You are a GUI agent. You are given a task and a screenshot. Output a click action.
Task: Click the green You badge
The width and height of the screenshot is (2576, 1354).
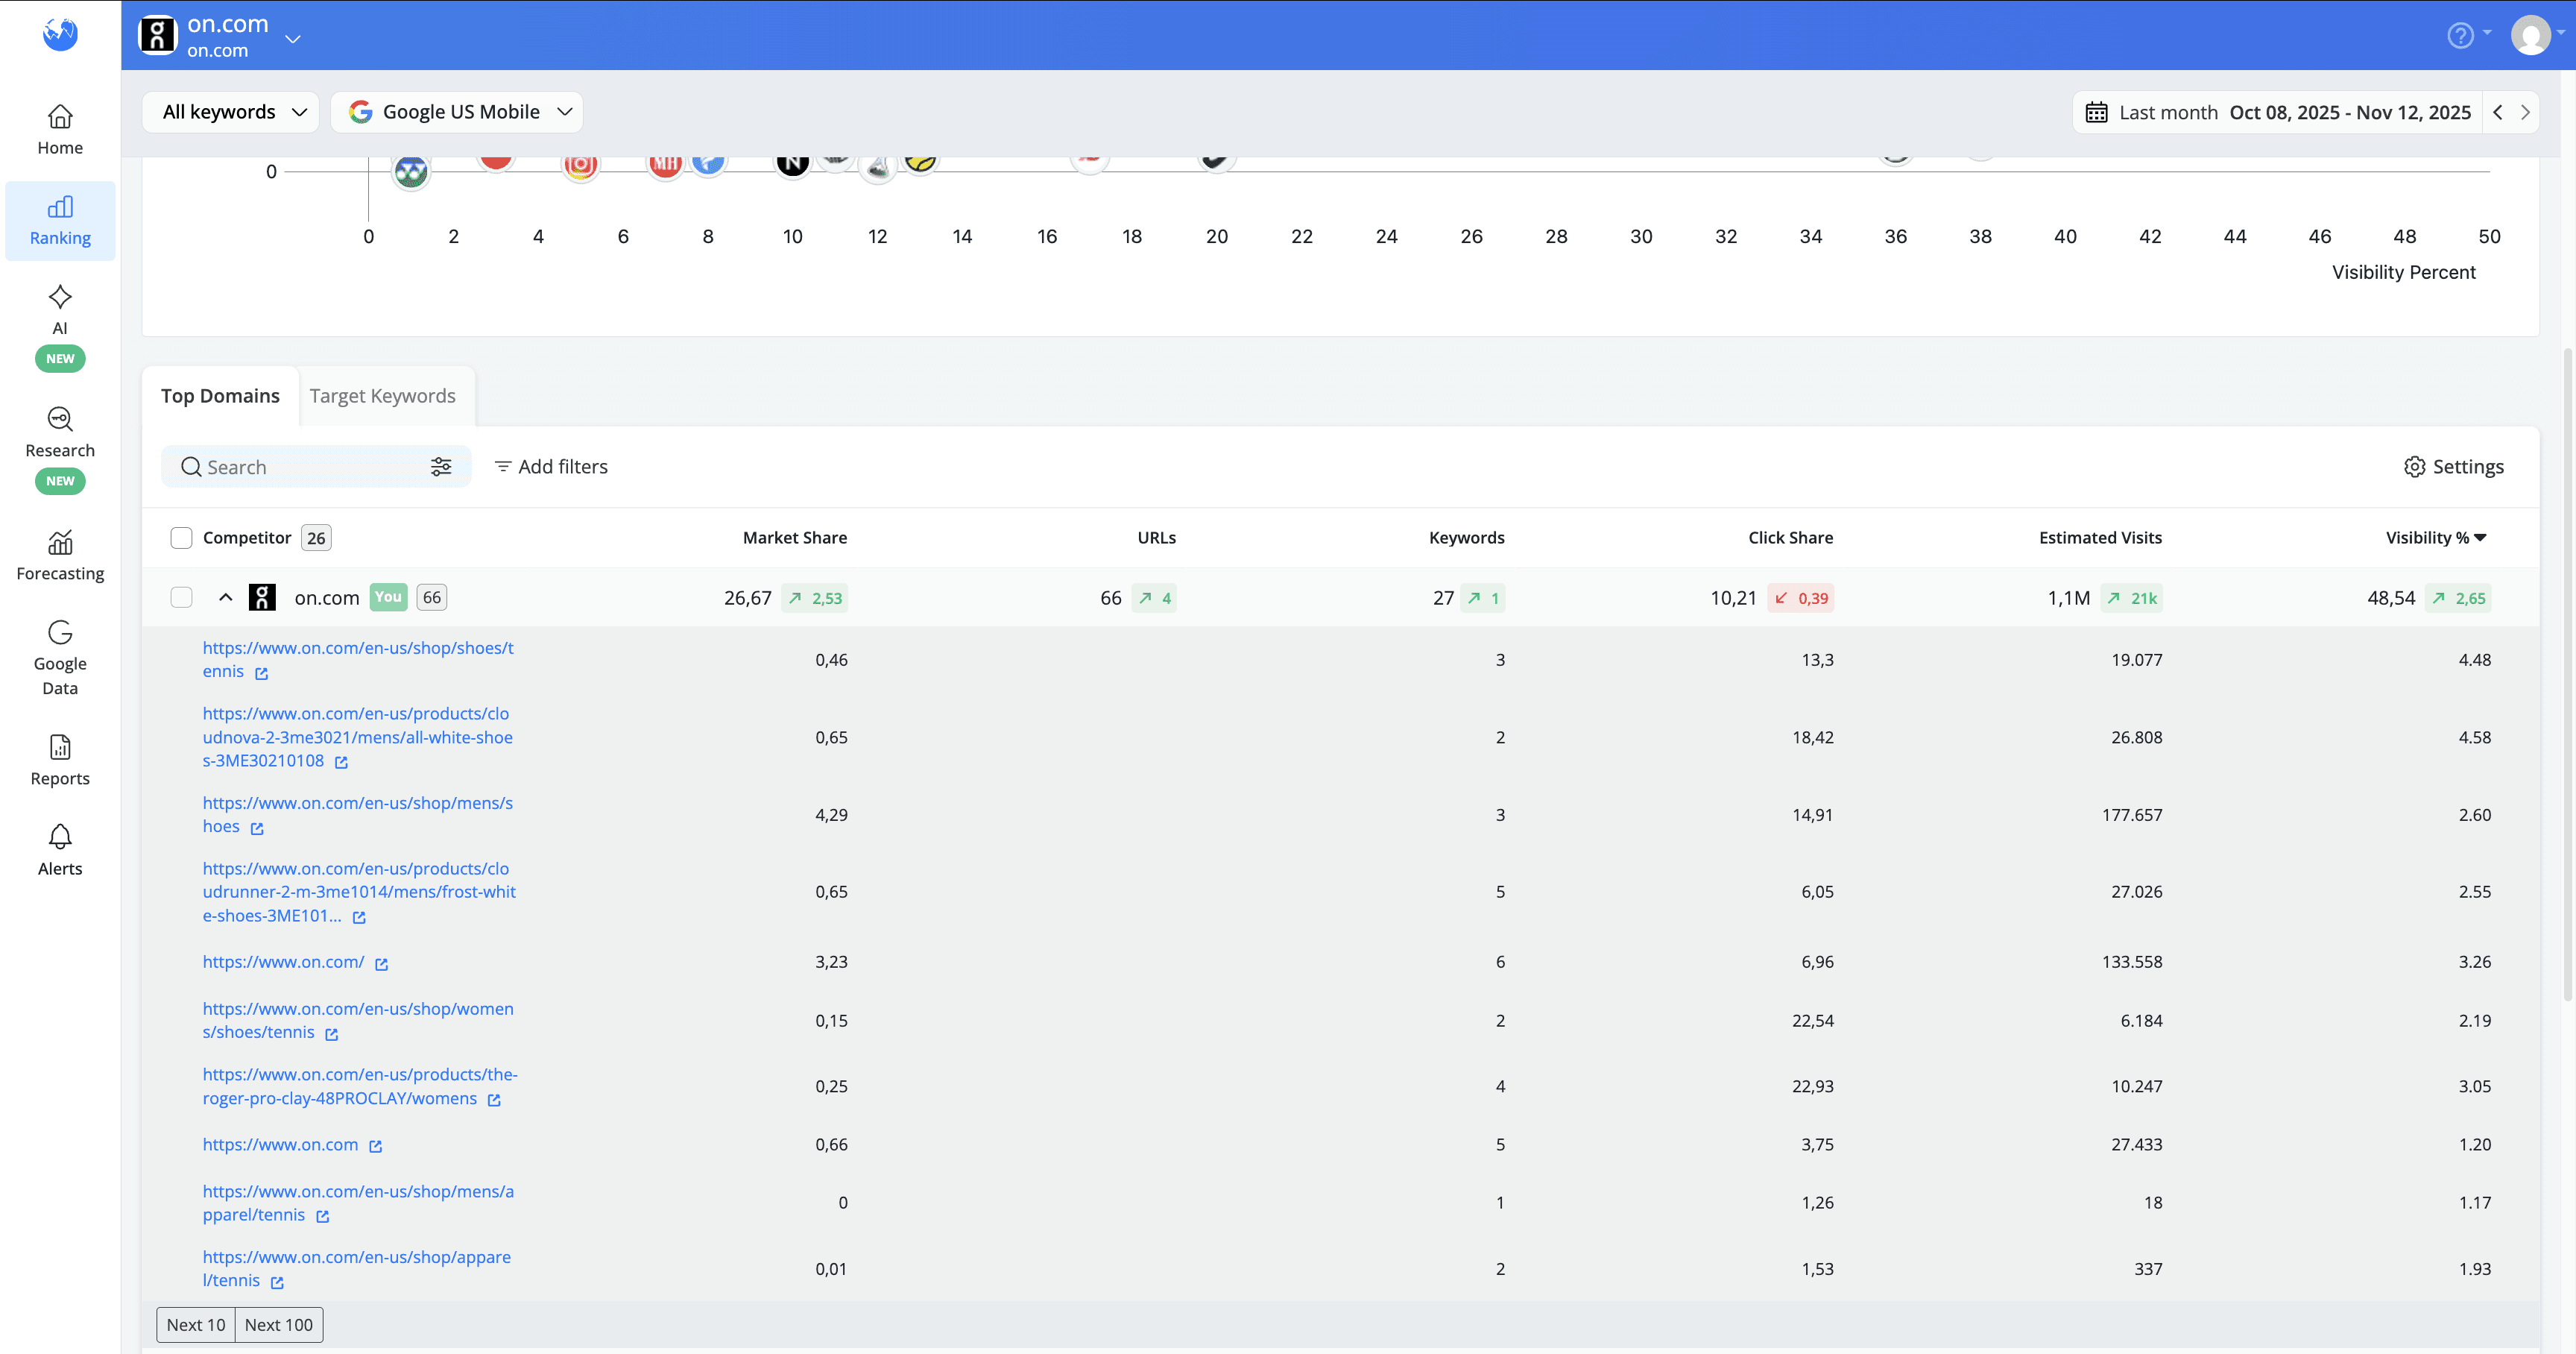(388, 598)
